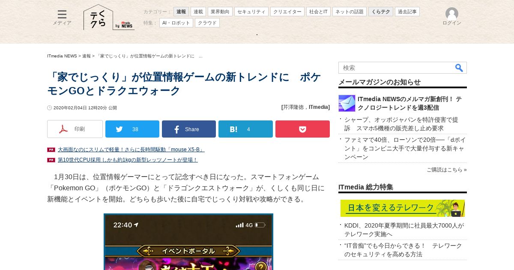Click the ご購読はこちら link
The height and width of the screenshot is (270, 514).
point(447,170)
